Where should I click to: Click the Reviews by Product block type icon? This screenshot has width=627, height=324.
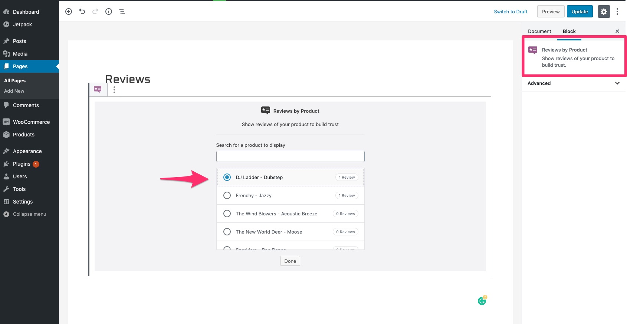(98, 89)
